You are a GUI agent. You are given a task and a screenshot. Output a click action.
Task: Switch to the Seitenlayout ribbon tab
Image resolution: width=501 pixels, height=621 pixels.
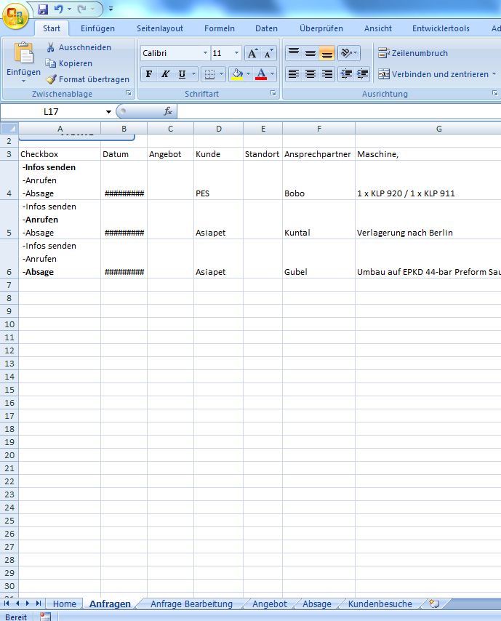tap(160, 28)
